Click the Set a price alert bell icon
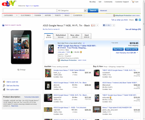This screenshot has width=145, height=120. pos(4,89)
